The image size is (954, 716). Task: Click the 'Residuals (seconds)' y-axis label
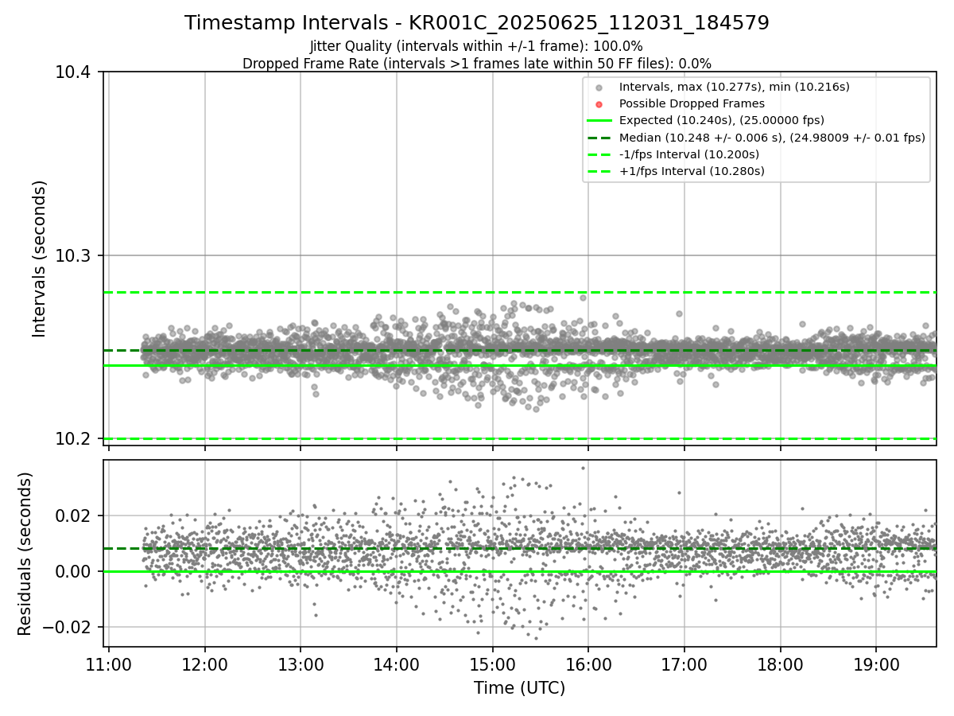click(x=25, y=554)
